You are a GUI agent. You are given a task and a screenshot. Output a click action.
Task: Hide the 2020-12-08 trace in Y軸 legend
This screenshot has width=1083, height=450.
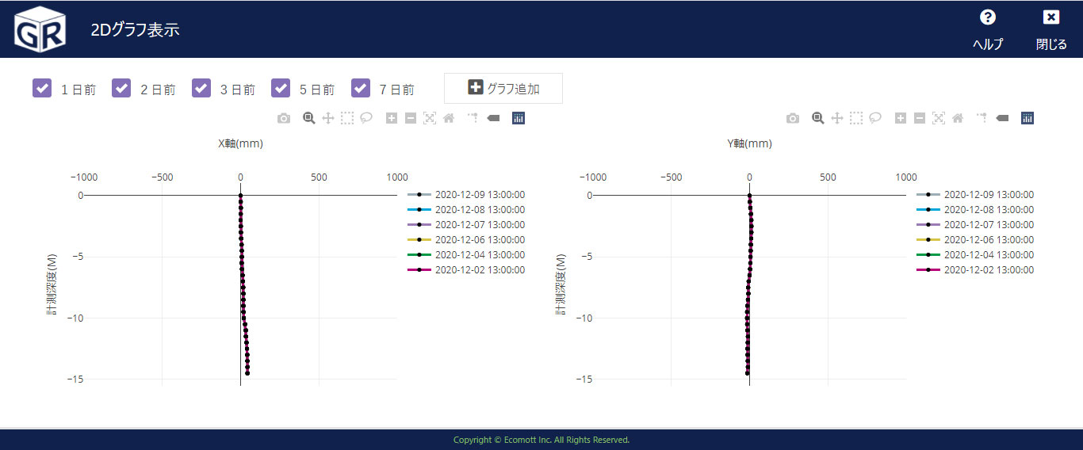click(975, 210)
